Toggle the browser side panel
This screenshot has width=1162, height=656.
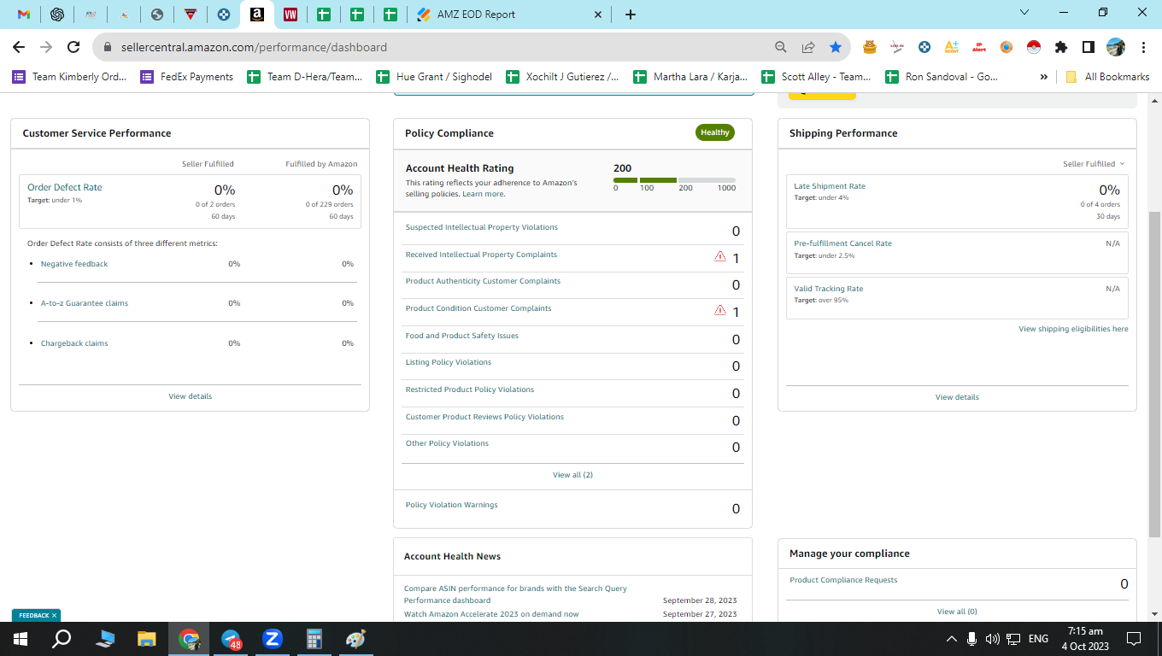tap(1089, 47)
